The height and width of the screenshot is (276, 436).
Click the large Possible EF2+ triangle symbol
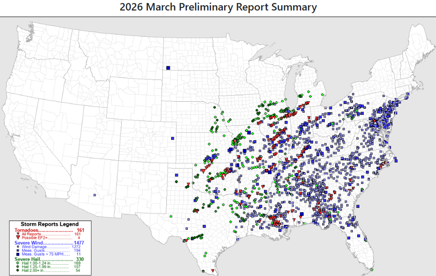18,237
